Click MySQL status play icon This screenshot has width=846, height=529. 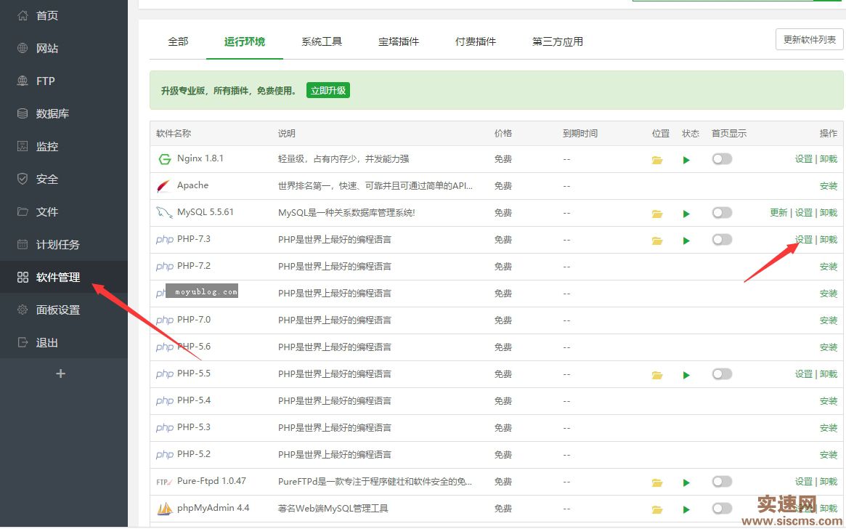(x=686, y=214)
